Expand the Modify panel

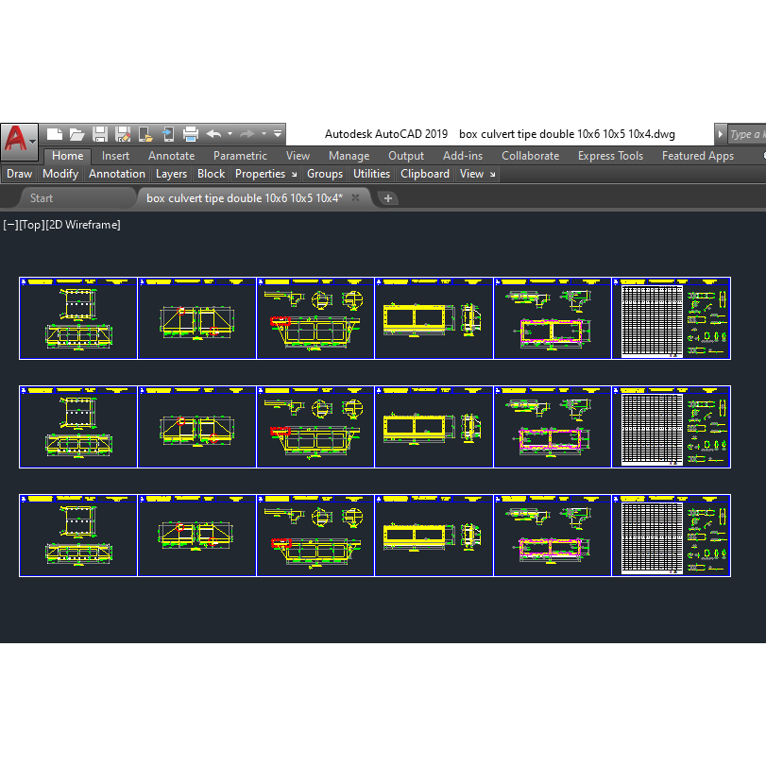pos(60,174)
